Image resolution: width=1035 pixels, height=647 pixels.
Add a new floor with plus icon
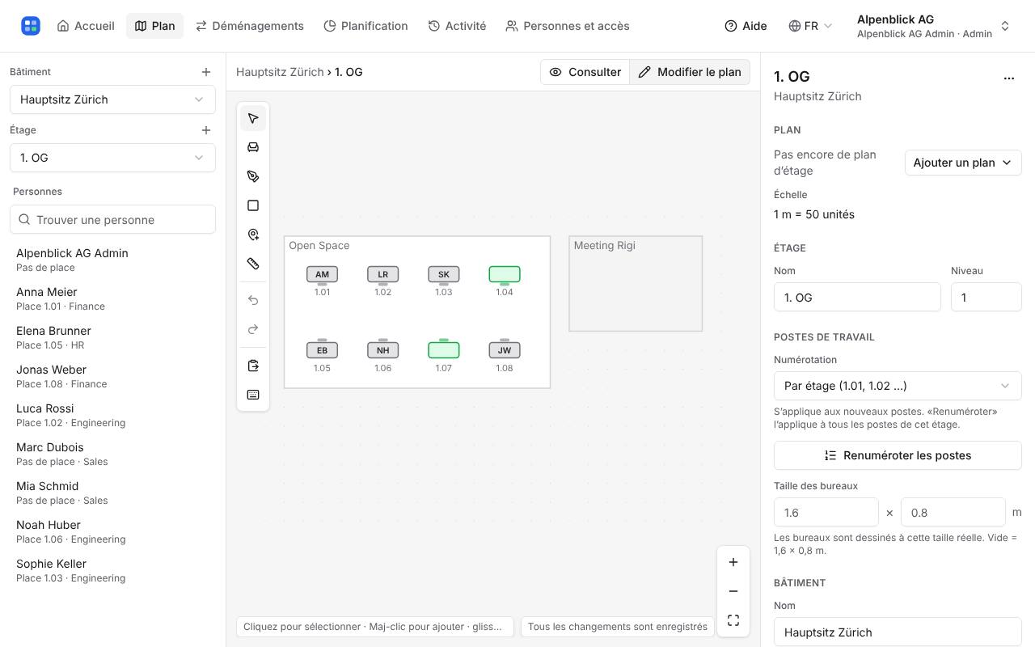pyautogui.click(x=206, y=130)
